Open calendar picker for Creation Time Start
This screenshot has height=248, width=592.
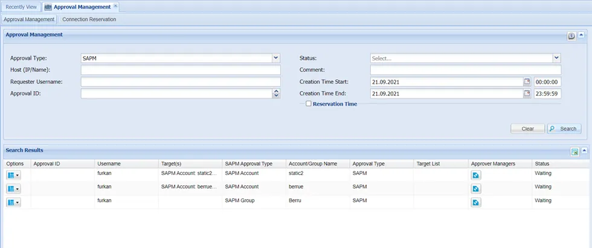tap(527, 82)
